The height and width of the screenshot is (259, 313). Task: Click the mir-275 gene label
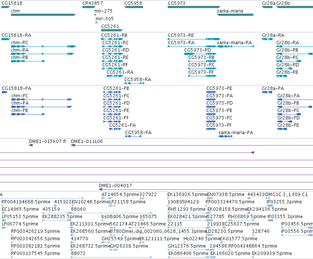pos(103,11)
